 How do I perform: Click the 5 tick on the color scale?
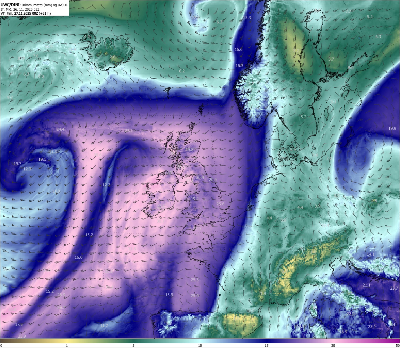pyautogui.click(x=133, y=346)
